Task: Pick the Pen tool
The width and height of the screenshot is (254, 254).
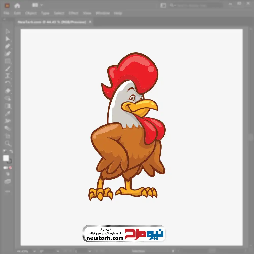Action: [8, 46]
